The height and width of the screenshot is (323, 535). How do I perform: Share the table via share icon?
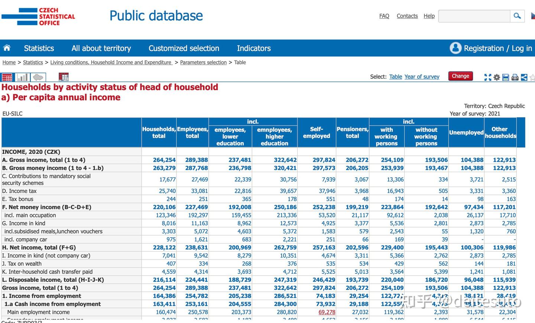click(524, 77)
